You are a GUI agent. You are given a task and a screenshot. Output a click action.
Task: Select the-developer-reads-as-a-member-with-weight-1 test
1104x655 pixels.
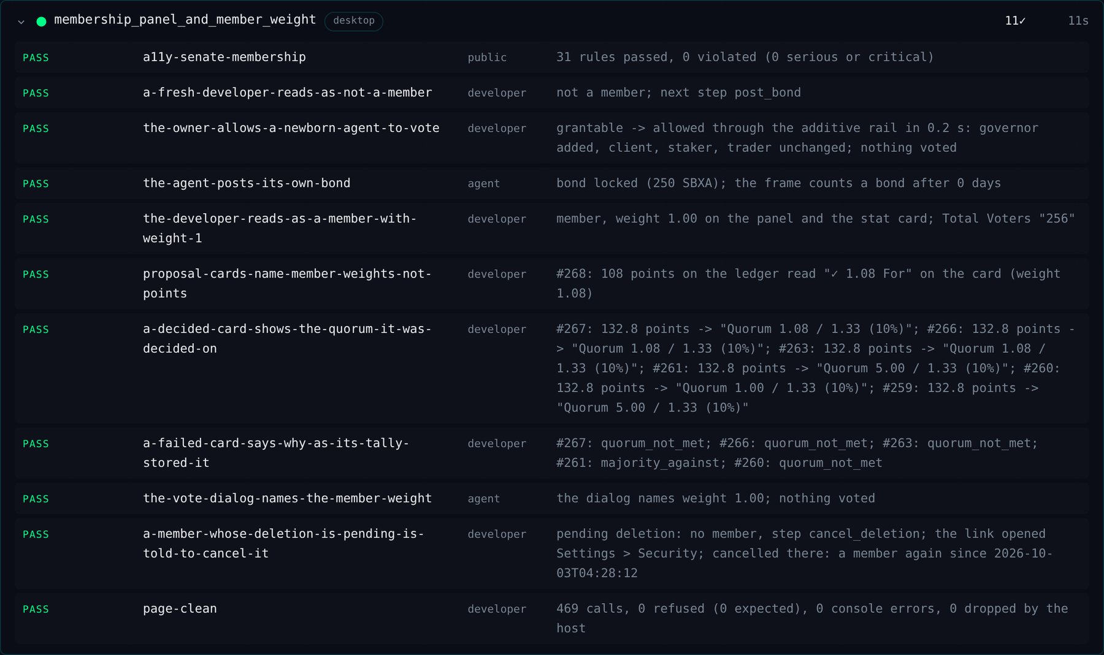[280, 228]
